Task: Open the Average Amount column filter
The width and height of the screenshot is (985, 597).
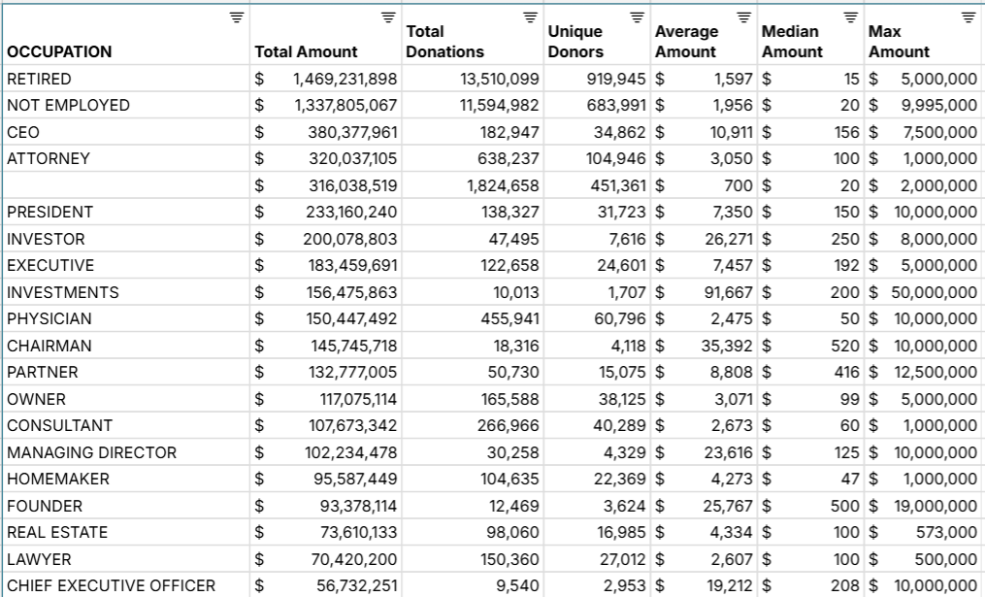Action: tap(745, 17)
